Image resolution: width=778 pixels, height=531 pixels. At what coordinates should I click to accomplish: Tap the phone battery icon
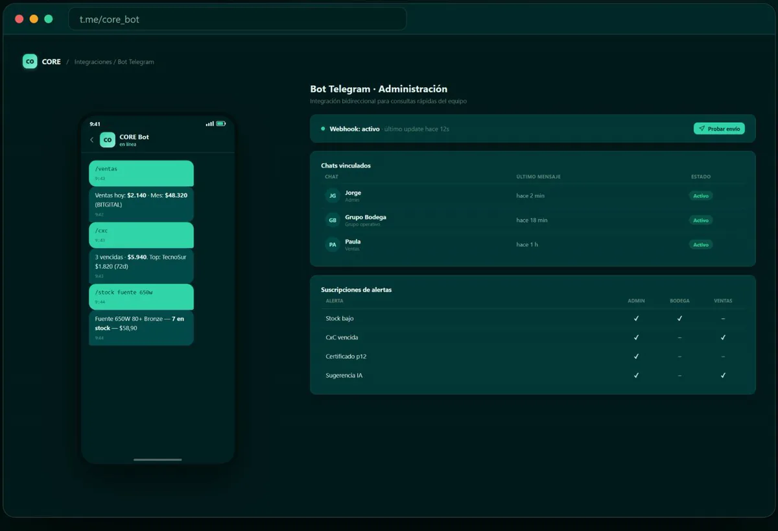(x=220, y=123)
